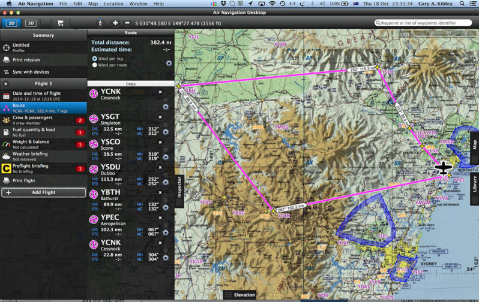Open gear settings for last YCNK leg
This screenshot has width=479, height=302.
click(166, 258)
